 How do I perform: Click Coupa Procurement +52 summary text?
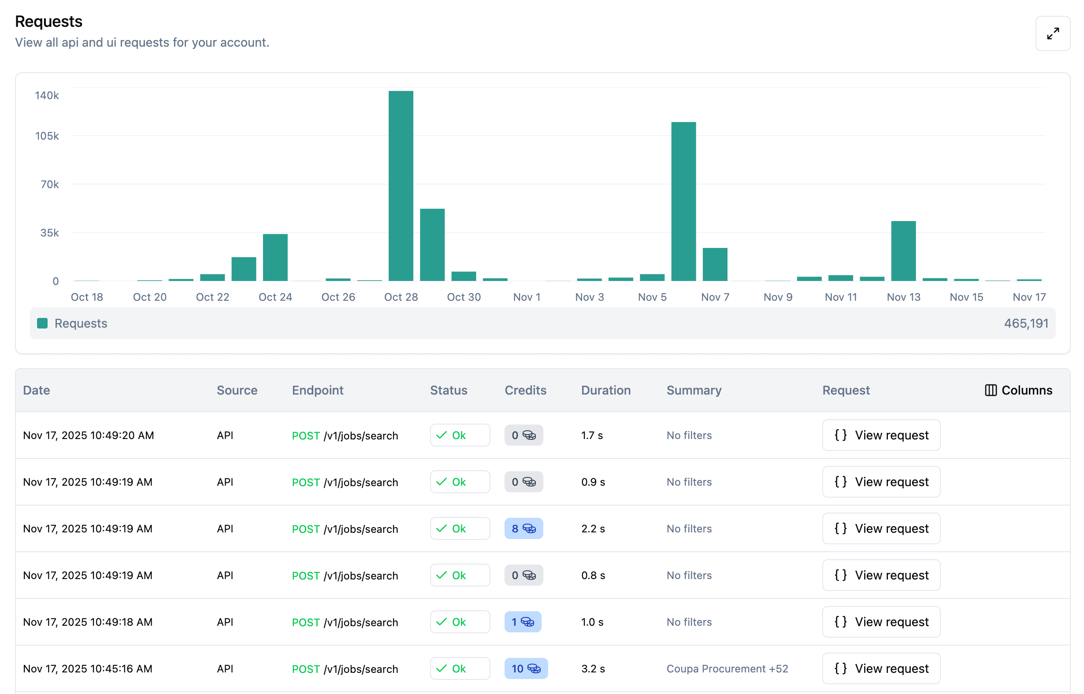(727, 669)
